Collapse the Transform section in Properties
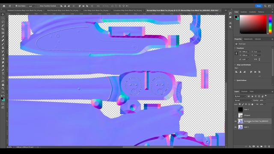 pyautogui.click(x=235, y=48)
